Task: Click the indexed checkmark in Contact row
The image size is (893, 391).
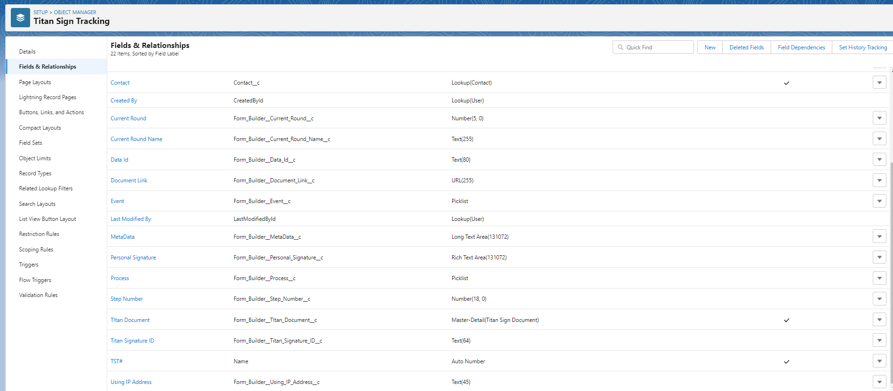Action: (786, 83)
